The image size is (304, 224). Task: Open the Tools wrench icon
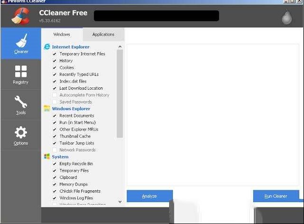tap(21, 102)
